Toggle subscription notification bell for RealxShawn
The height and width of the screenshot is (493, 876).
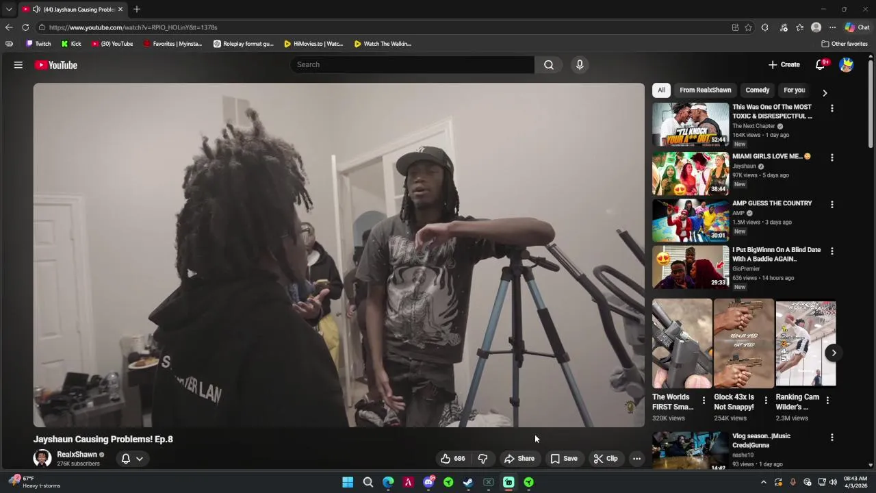[x=126, y=459]
